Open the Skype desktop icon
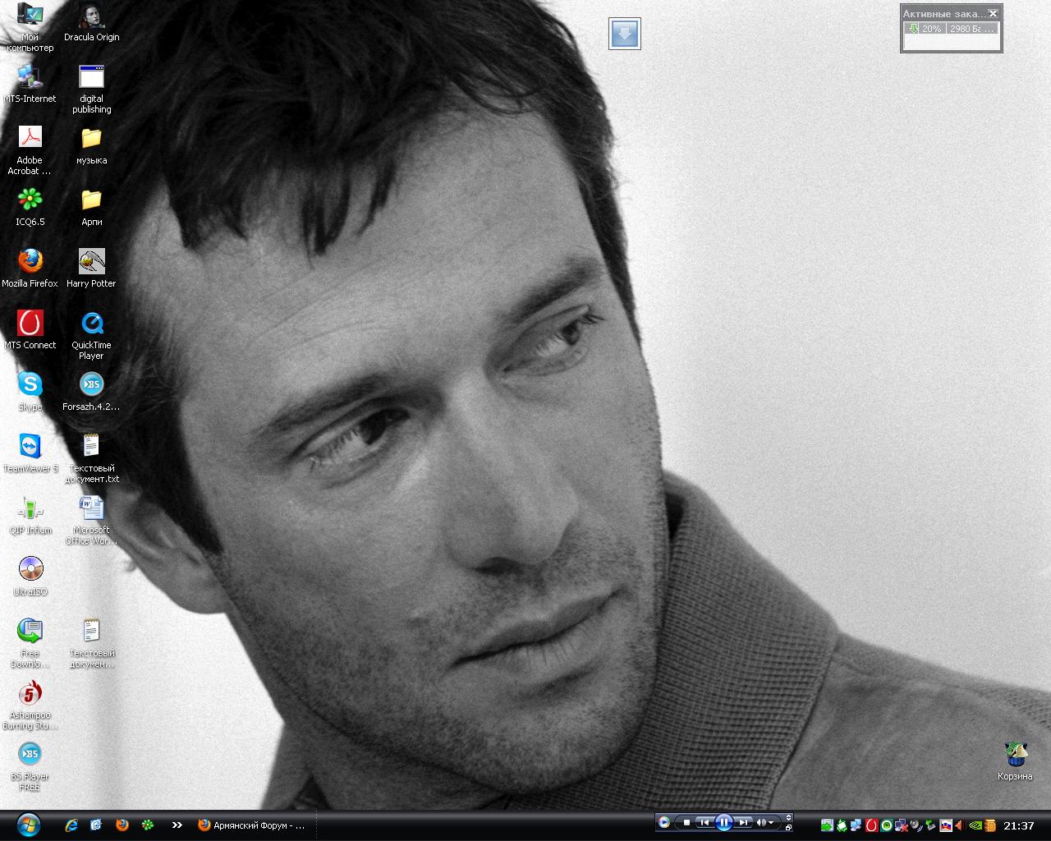The height and width of the screenshot is (841, 1051). 30,384
